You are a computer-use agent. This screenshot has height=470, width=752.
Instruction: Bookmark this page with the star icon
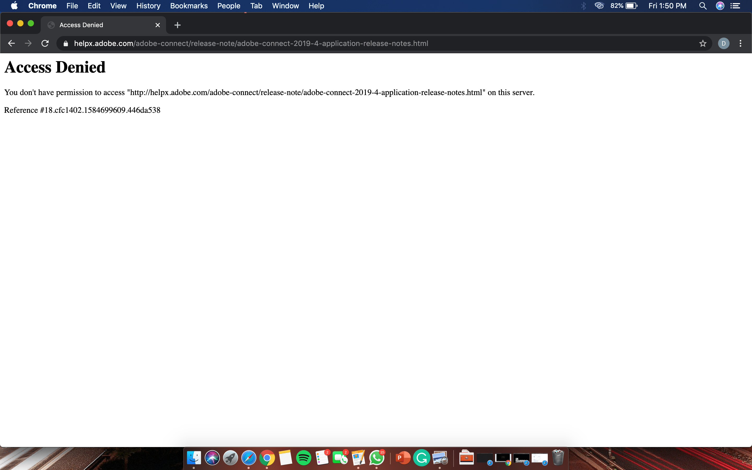point(703,43)
